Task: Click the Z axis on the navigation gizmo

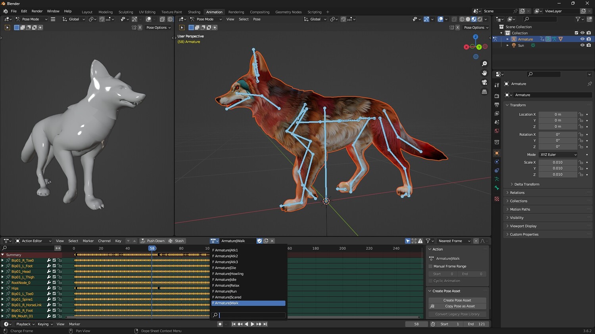Action: 476,37
